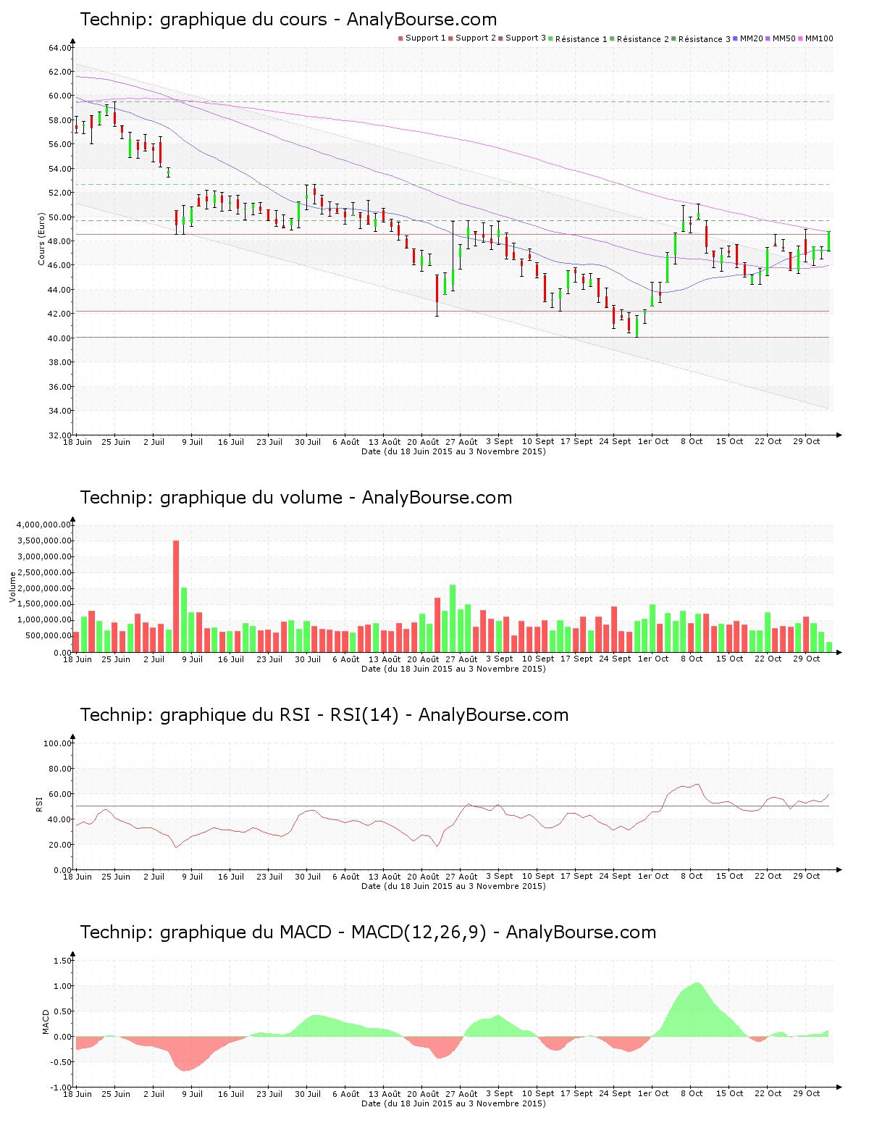Click the Résistance 2 legend entry
The width and height of the screenshot is (869, 1123).
(x=639, y=39)
